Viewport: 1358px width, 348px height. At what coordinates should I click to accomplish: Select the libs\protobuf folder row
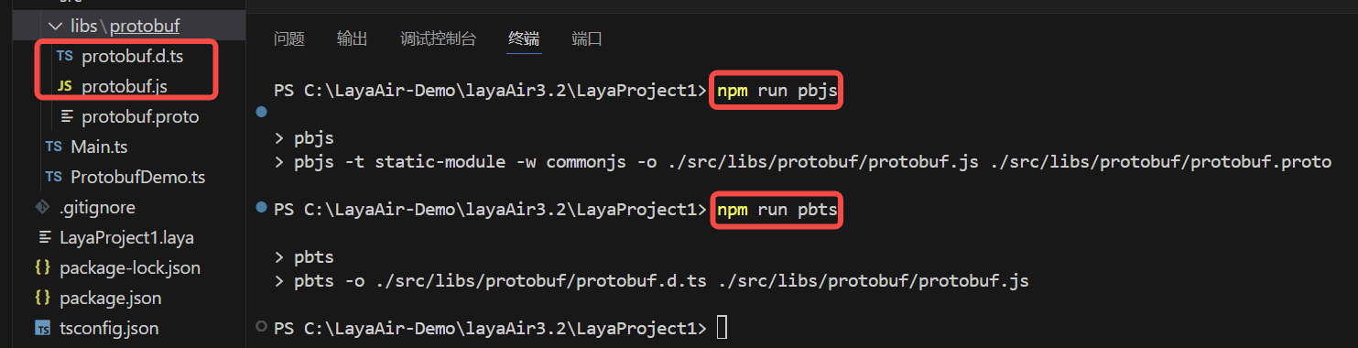coord(123,27)
